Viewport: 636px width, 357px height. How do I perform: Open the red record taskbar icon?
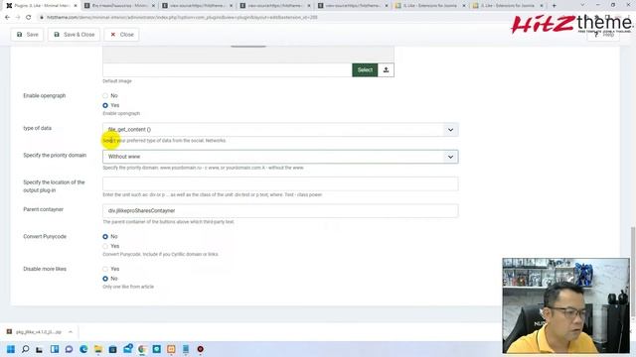201,349
